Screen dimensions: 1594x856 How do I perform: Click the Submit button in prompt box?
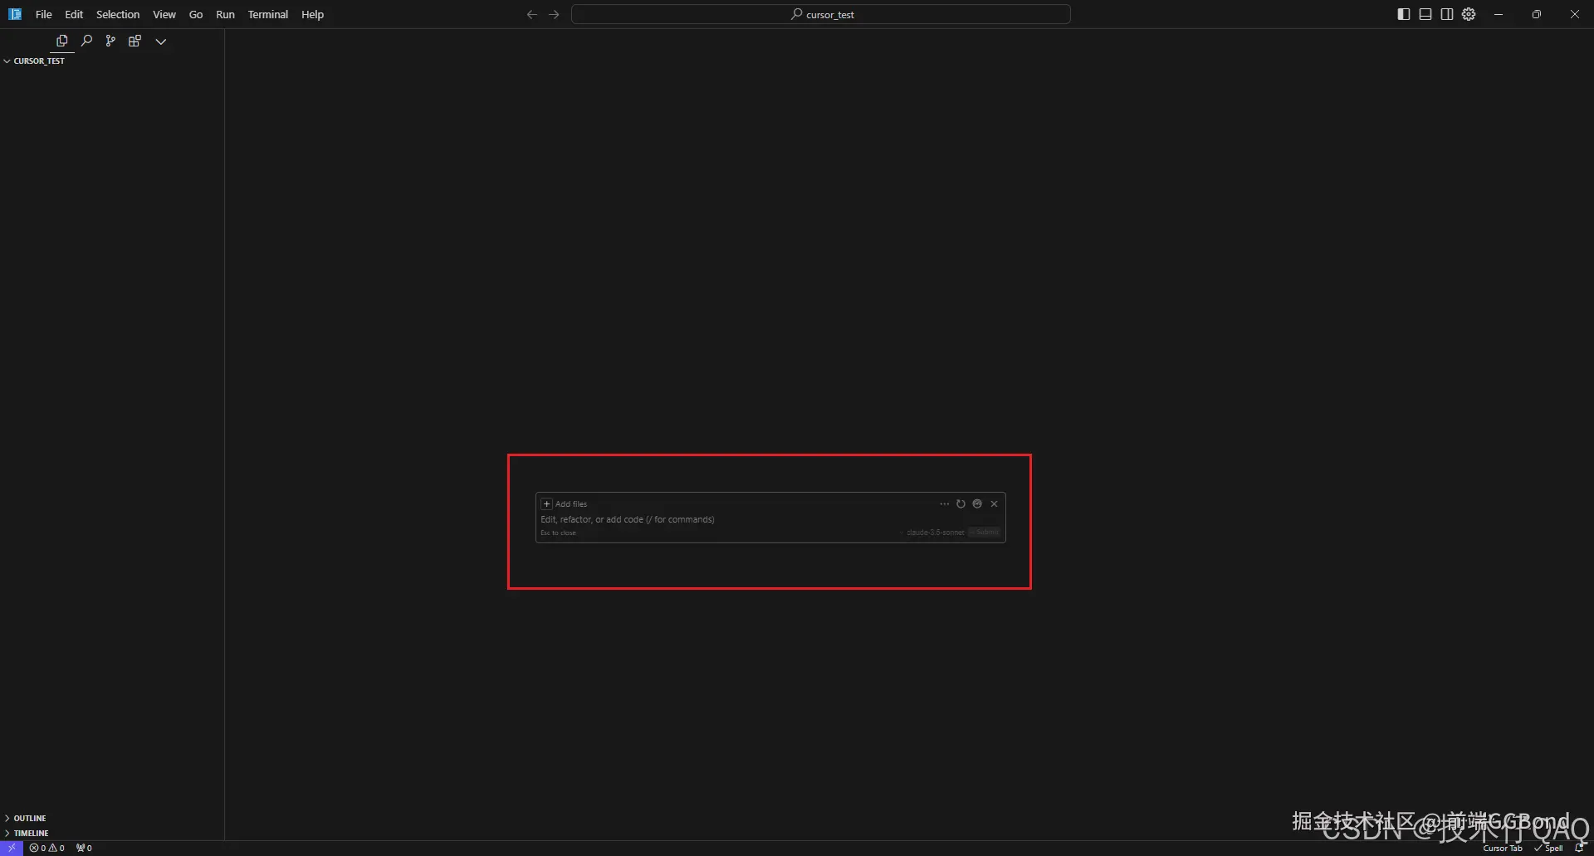click(985, 533)
